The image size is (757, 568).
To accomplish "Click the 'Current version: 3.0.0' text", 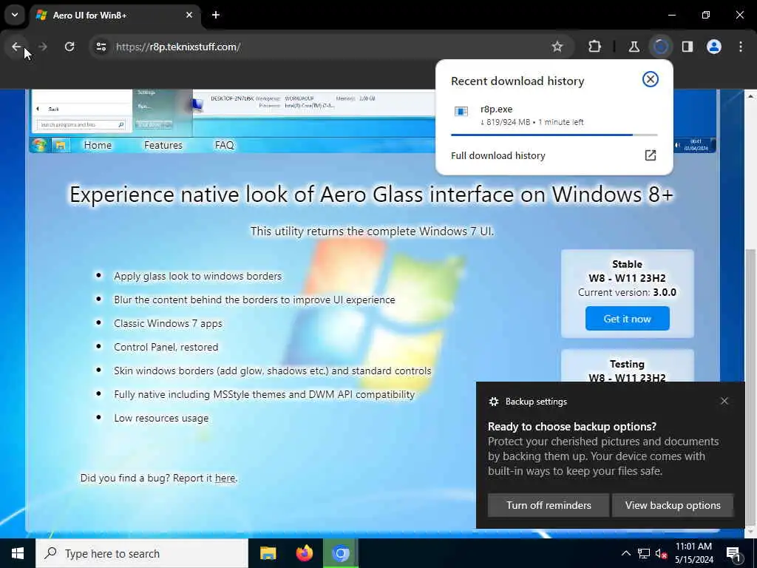I will pos(627,292).
